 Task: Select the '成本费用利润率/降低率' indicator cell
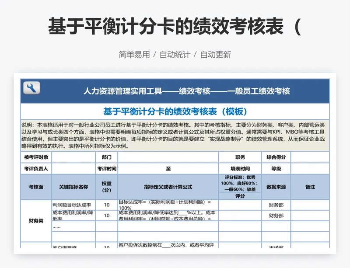coord(73,216)
